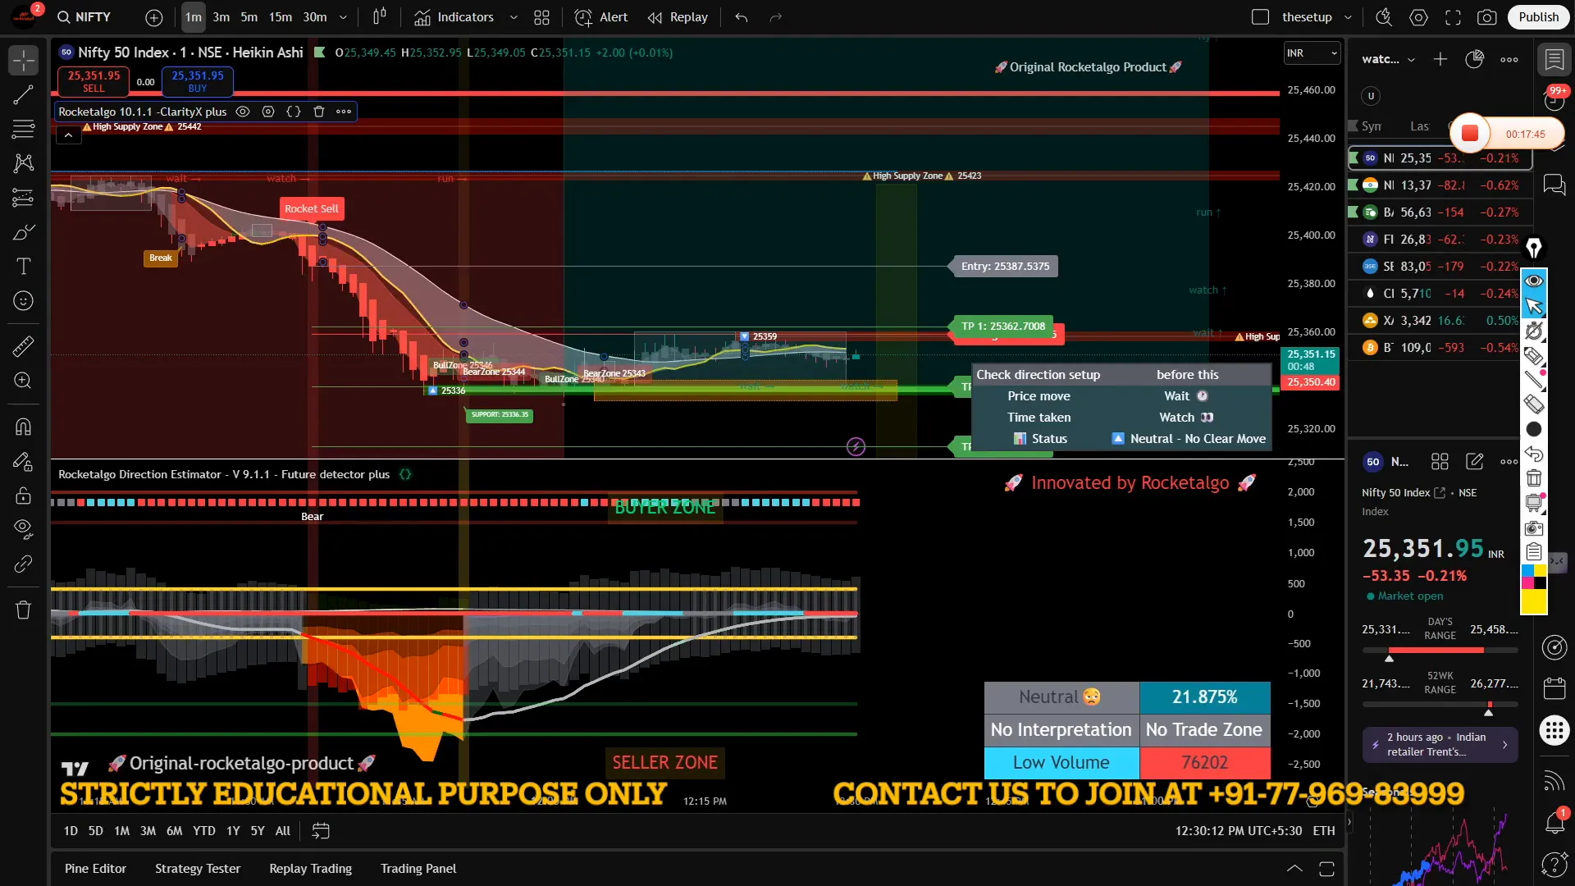The image size is (1575, 886).
Task: Switch to the Strategy Tester tab
Action: click(197, 869)
